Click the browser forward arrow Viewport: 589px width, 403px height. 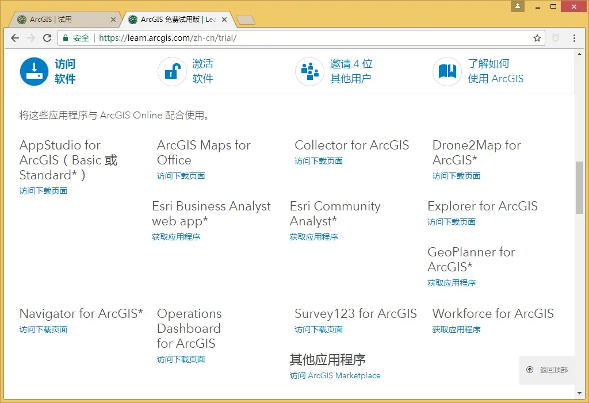coord(31,38)
